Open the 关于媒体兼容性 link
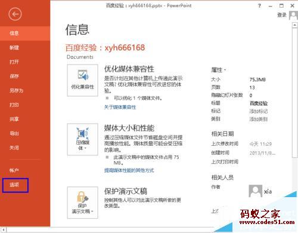 (120, 108)
